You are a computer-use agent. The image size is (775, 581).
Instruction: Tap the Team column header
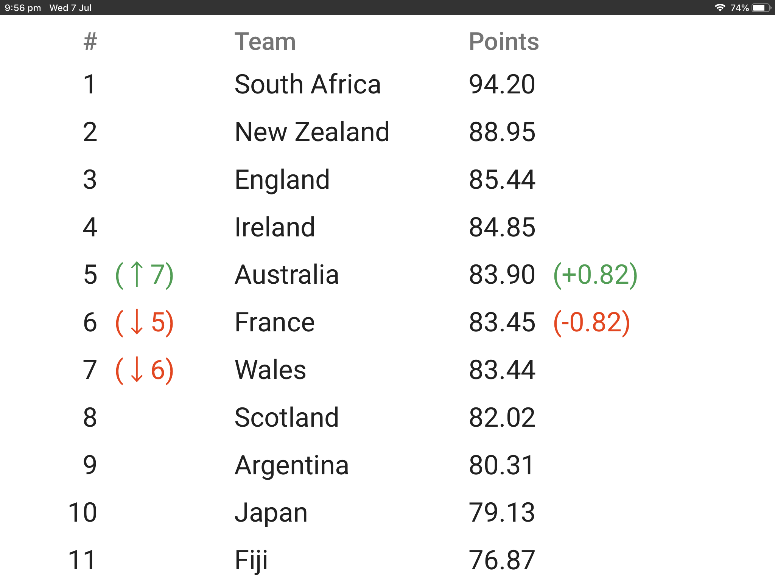coord(265,42)
